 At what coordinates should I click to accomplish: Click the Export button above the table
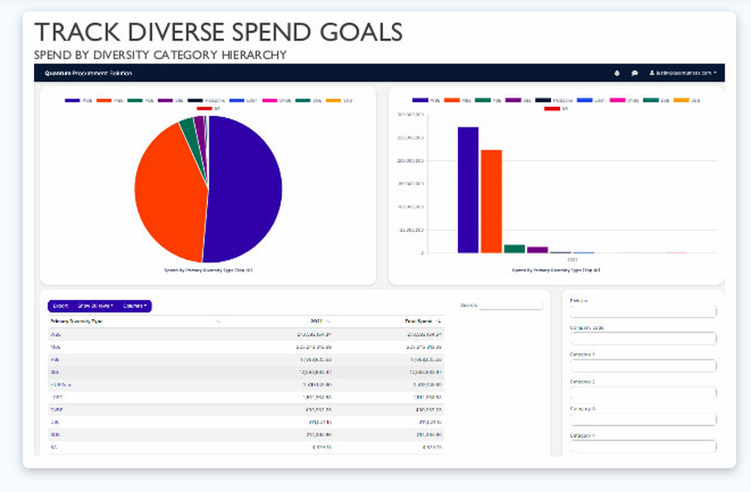60,306
